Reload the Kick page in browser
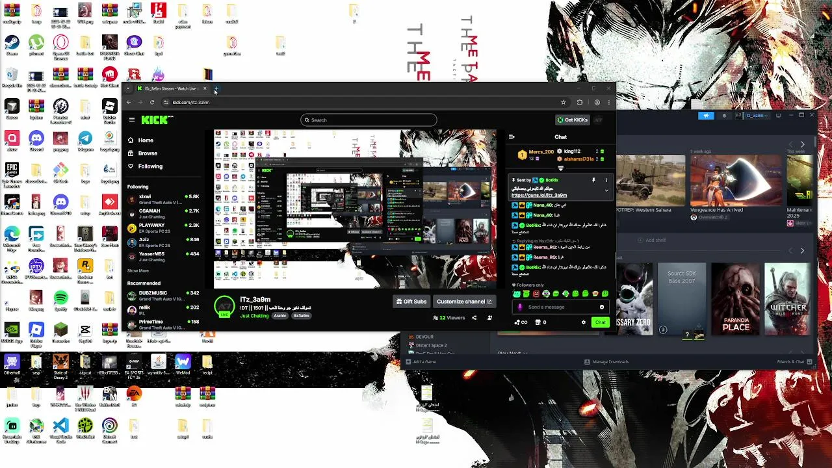This screenshot has width=832, height=468. 152,102
